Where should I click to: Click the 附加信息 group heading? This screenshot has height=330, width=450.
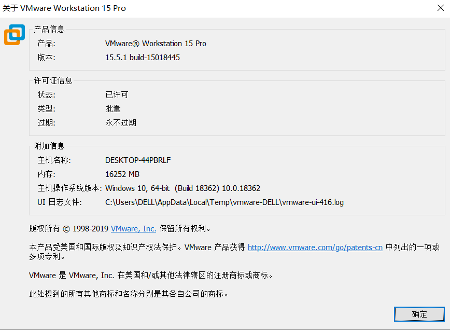point(49,146)
